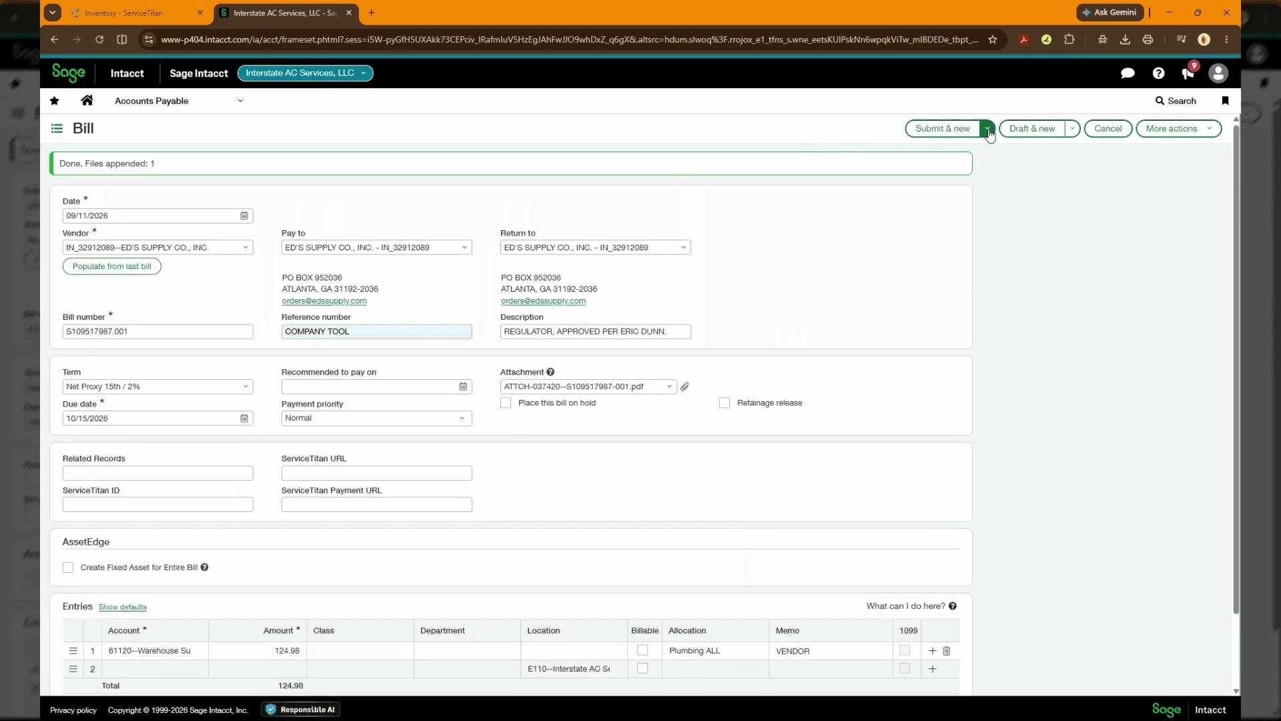1281x721 pixels.
Task: Switch company via Interstate AC Services selector
Action: click(x=305, y=73)
